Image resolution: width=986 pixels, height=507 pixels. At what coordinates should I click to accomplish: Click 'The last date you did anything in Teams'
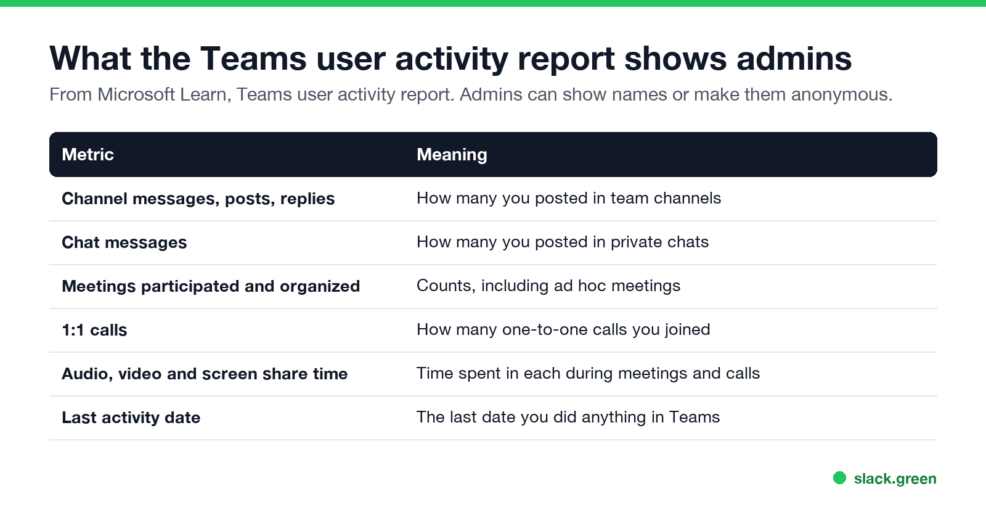[x=568, y=417]
